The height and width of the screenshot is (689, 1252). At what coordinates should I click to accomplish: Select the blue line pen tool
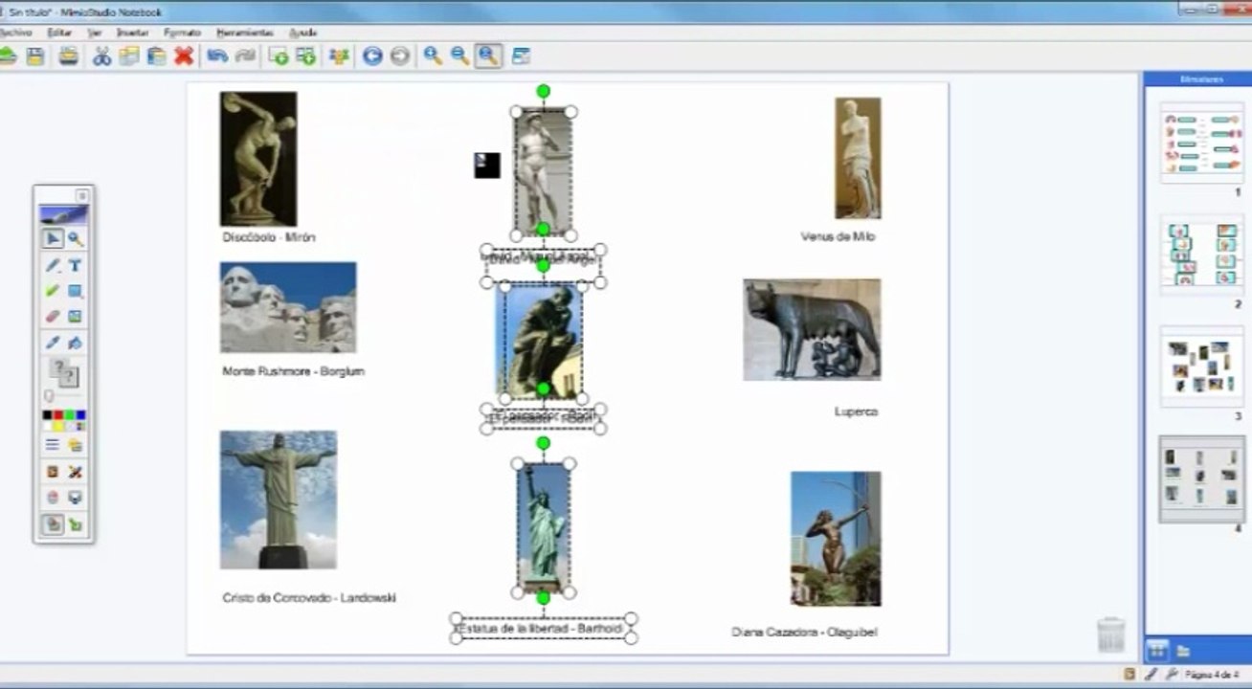coord(53,343)
